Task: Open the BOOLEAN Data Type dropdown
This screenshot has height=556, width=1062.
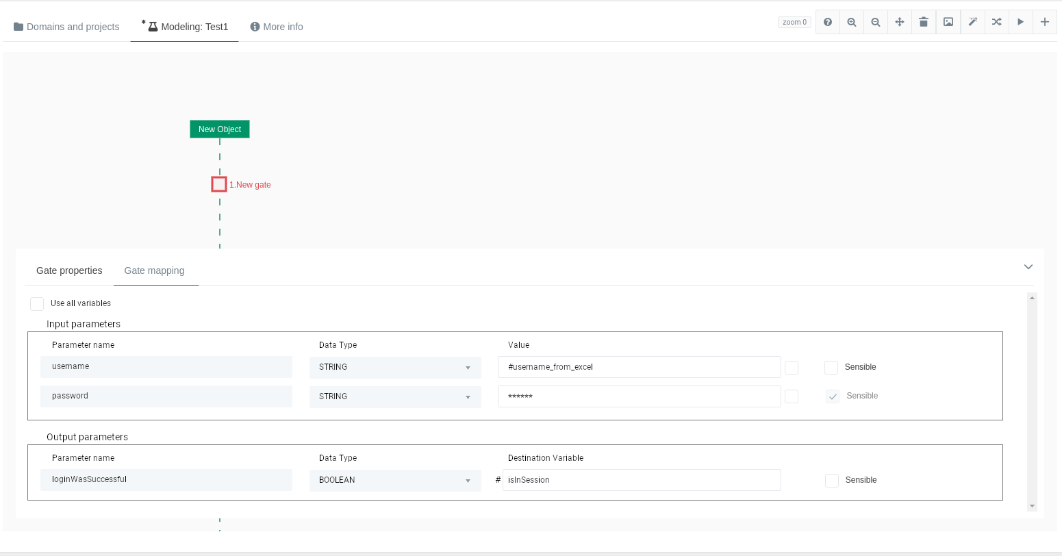Action: click(x=395, y=481)
